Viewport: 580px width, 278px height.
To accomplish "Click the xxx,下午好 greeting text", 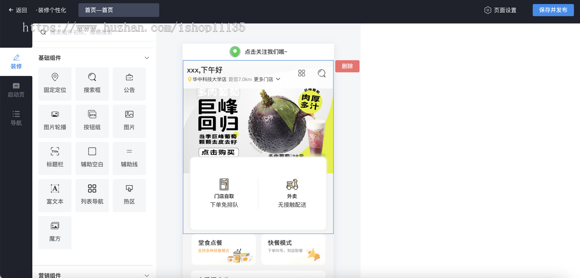I will 204,70.
